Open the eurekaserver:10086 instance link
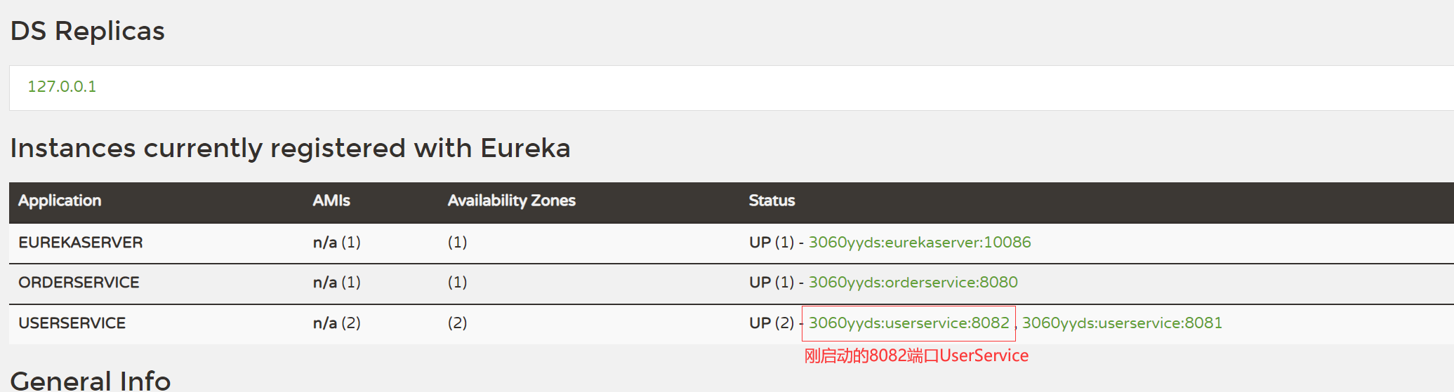 coord(919,242)
